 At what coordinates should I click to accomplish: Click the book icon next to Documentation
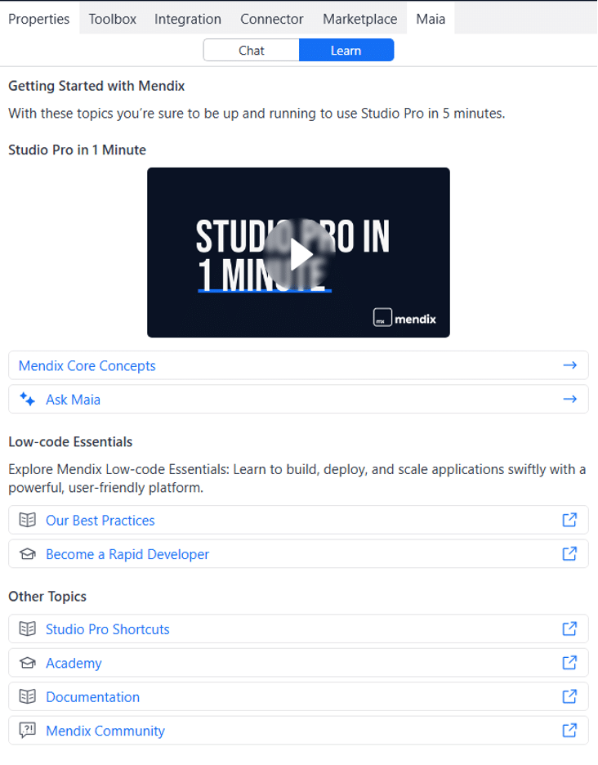click(x=27, y=696)
